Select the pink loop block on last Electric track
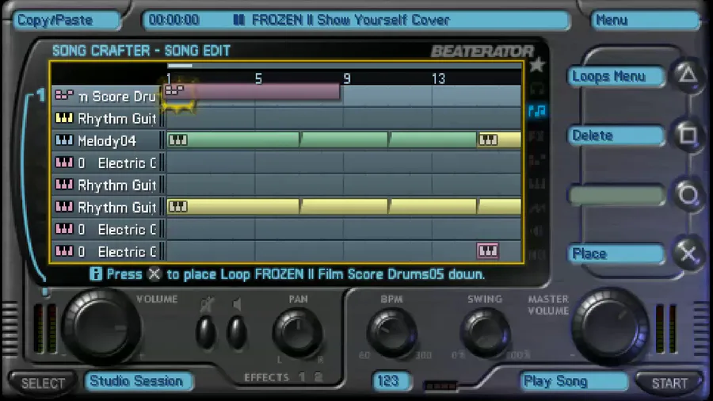713x401 pixels. 487,251
